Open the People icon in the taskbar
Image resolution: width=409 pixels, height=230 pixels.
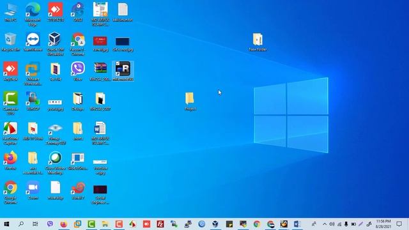point(314,224)
